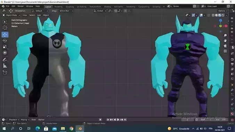Screen dimensions: 235x132
Task: Open the viewport Add menu
Action: 39,15
